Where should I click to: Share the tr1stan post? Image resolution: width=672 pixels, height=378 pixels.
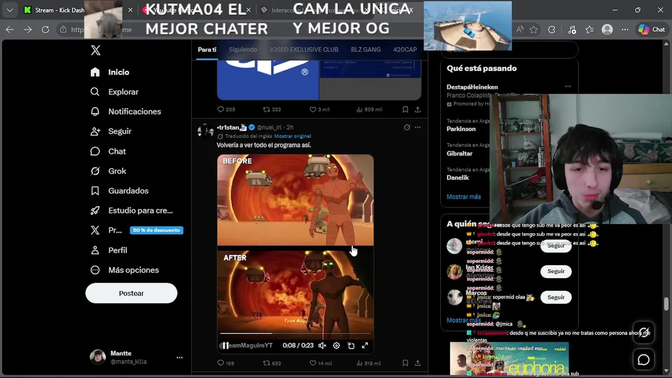point(418,363)
